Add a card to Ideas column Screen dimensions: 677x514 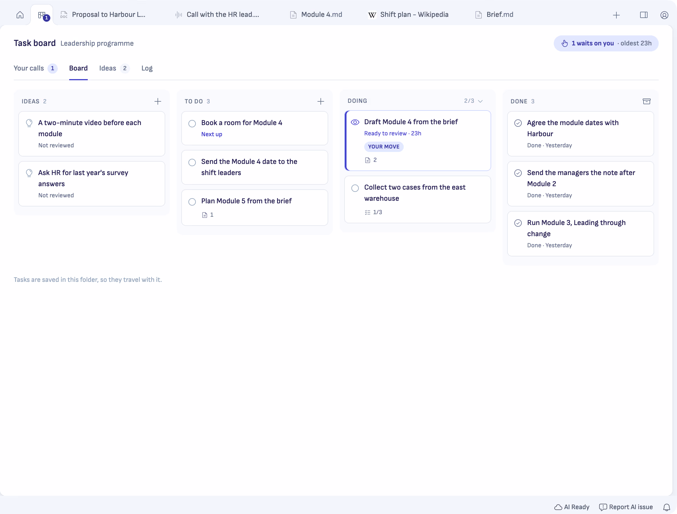[x=158, y=101]
